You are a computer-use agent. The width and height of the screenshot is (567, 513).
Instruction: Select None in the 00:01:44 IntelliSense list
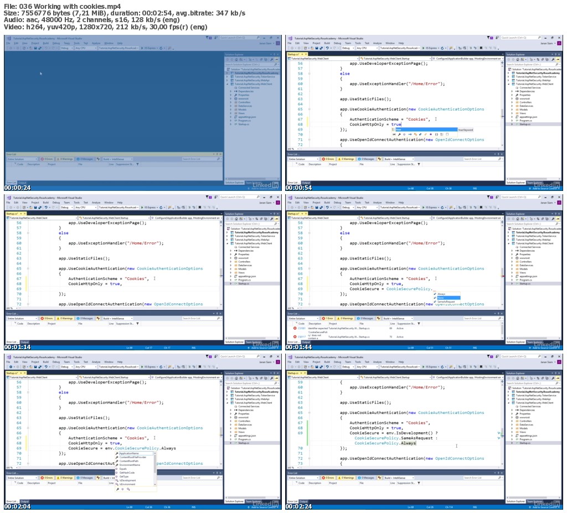447,298
